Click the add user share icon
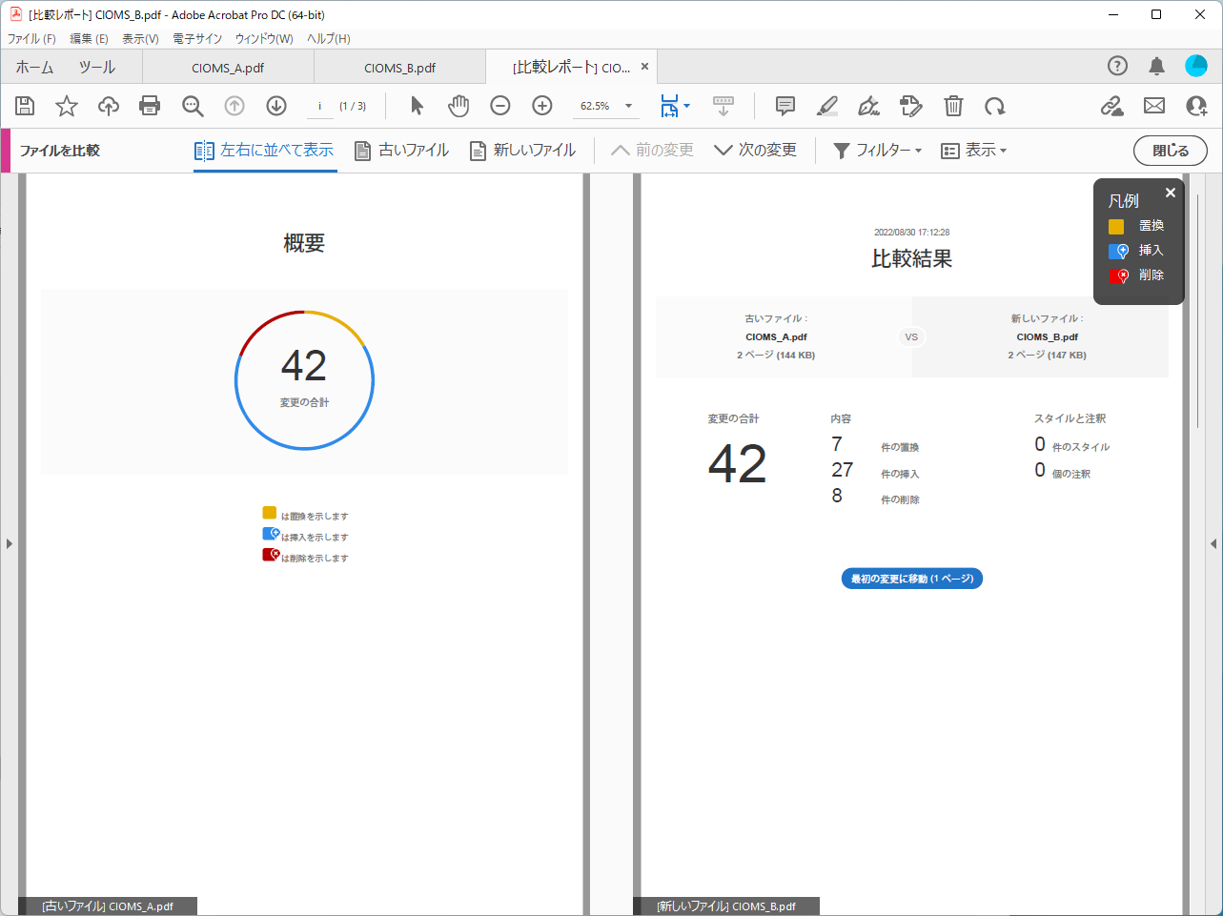 click(x=1196, y=106)
